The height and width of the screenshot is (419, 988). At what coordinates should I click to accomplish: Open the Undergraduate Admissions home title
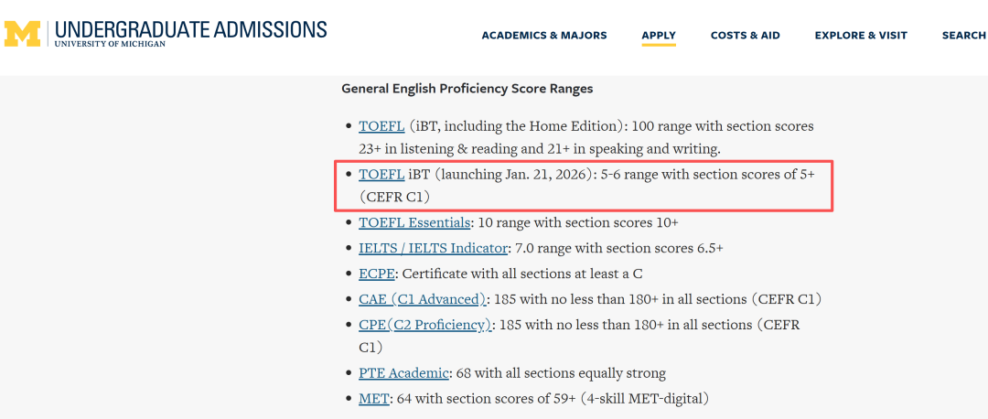(x=190, y=27)
